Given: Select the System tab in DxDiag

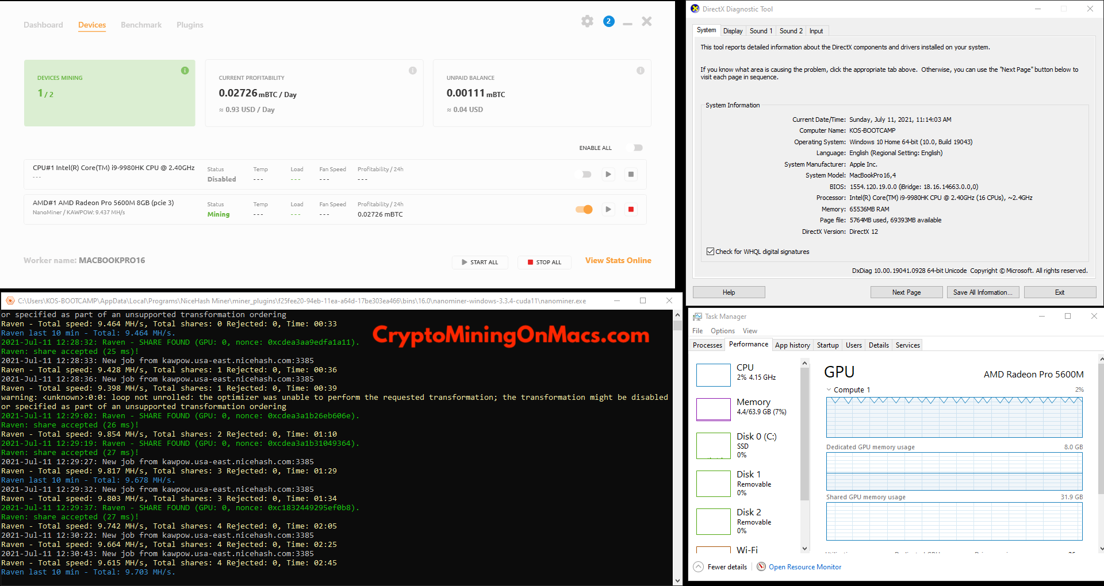Looking at the screenshot, I should click(706, 30).
